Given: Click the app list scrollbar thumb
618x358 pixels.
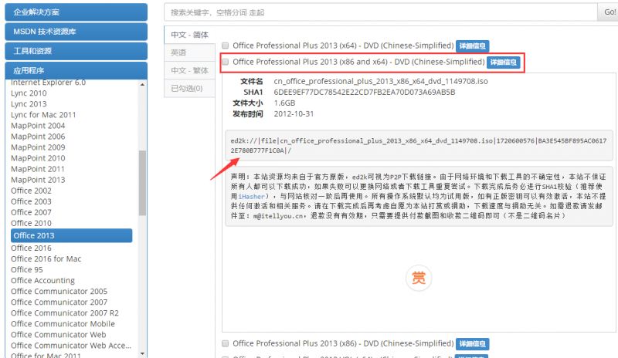Looking at the screenshot, I should [142, 183].
